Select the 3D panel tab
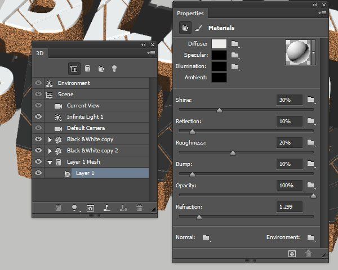Viewport: 338px width, 270px height. click(x=40, y=53)
